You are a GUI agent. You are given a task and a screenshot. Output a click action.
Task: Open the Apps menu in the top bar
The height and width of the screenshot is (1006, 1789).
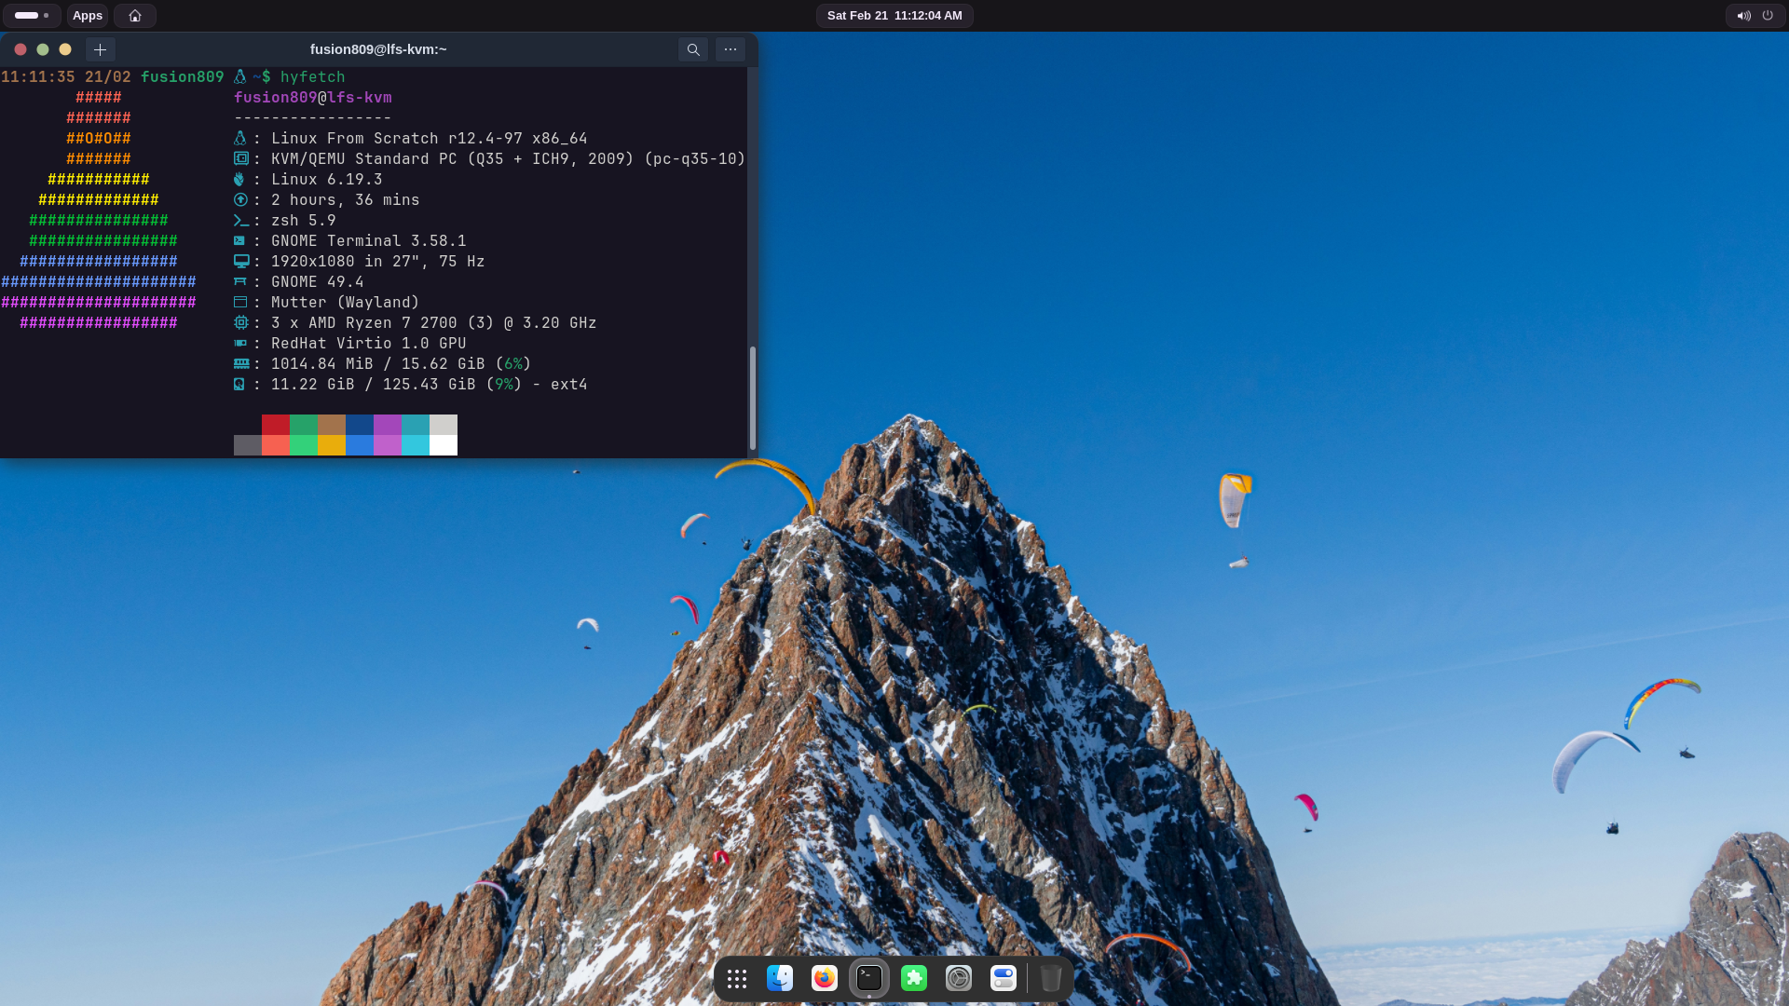[x=88, y=16]
